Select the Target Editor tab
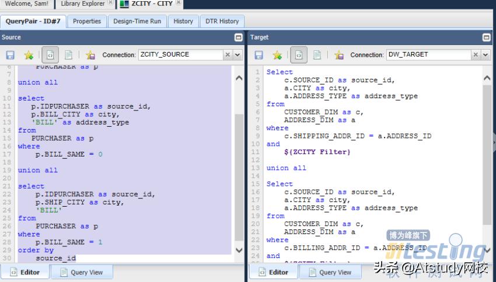The image size is (496, 282). pyautogui.click(x=273, y=272)
